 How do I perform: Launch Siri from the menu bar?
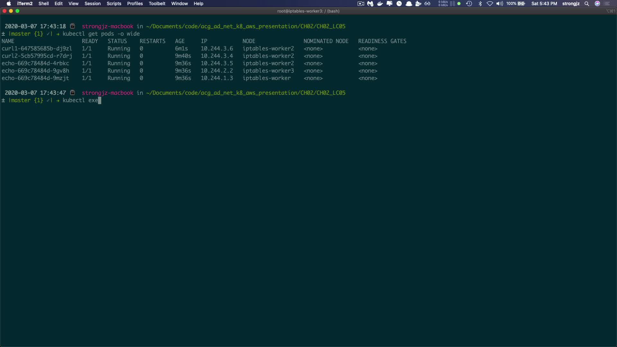pos(597,4)
